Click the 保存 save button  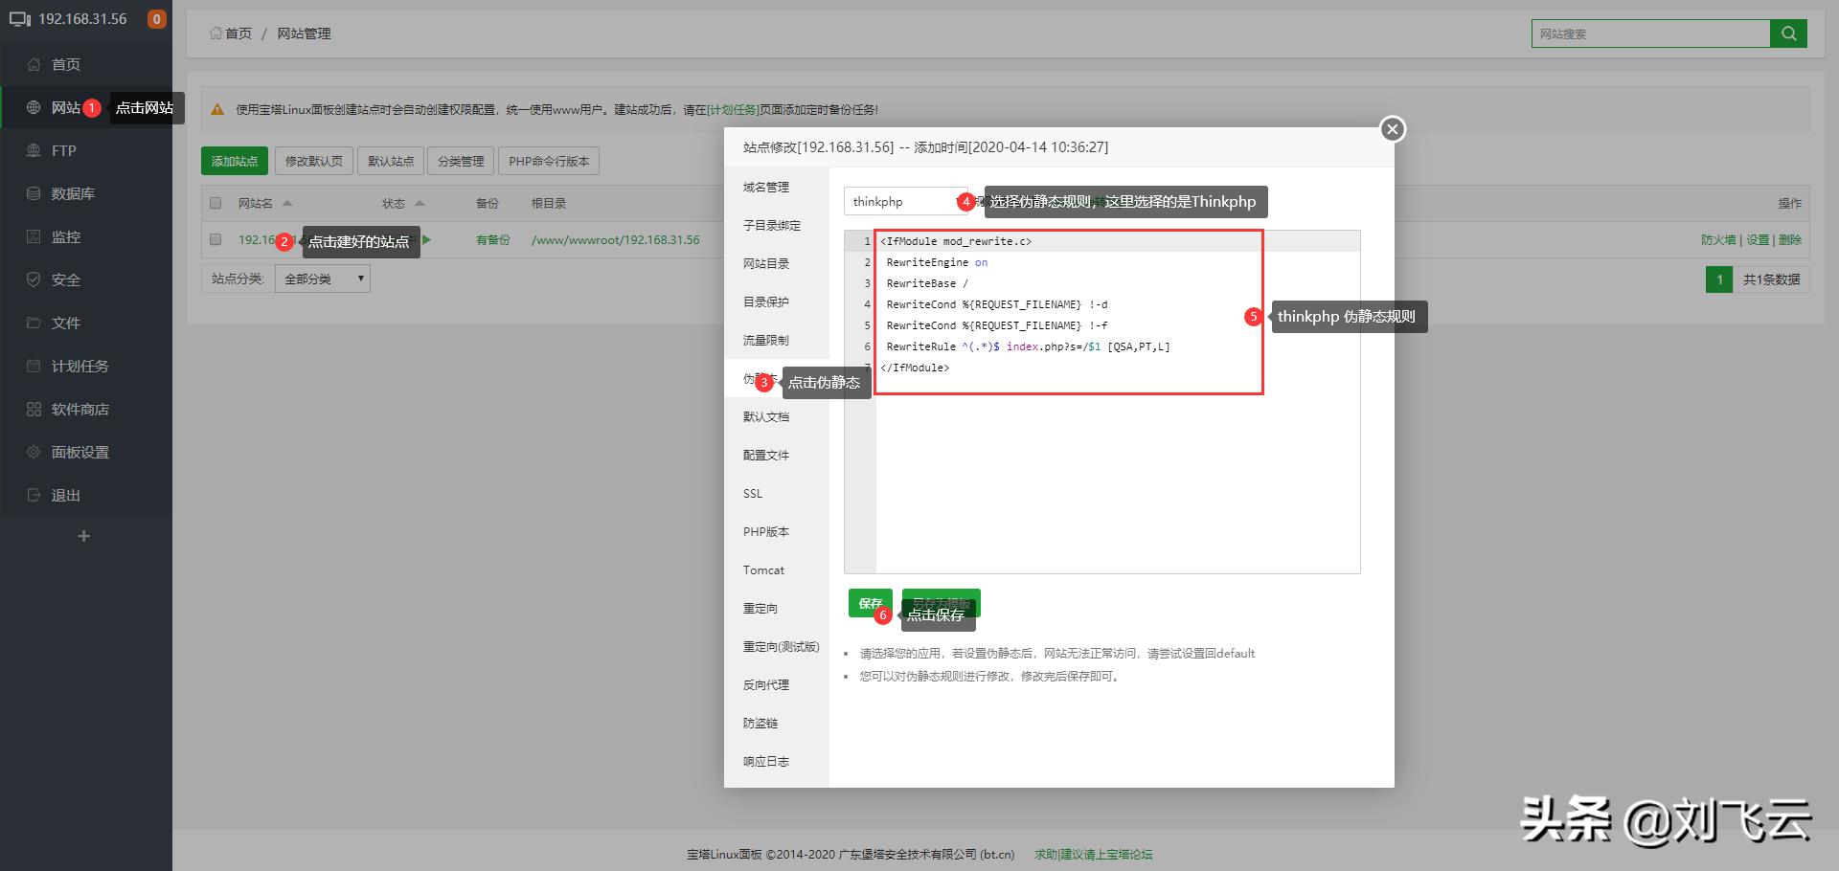click(x=869, y=603)
